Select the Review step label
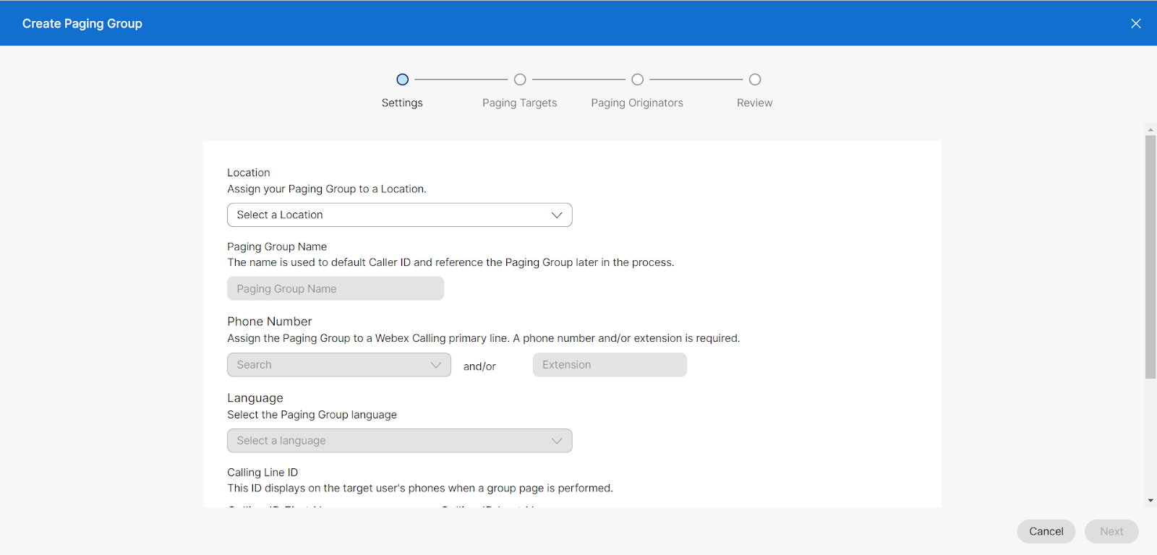1157x555 pixels. (754, 103)
